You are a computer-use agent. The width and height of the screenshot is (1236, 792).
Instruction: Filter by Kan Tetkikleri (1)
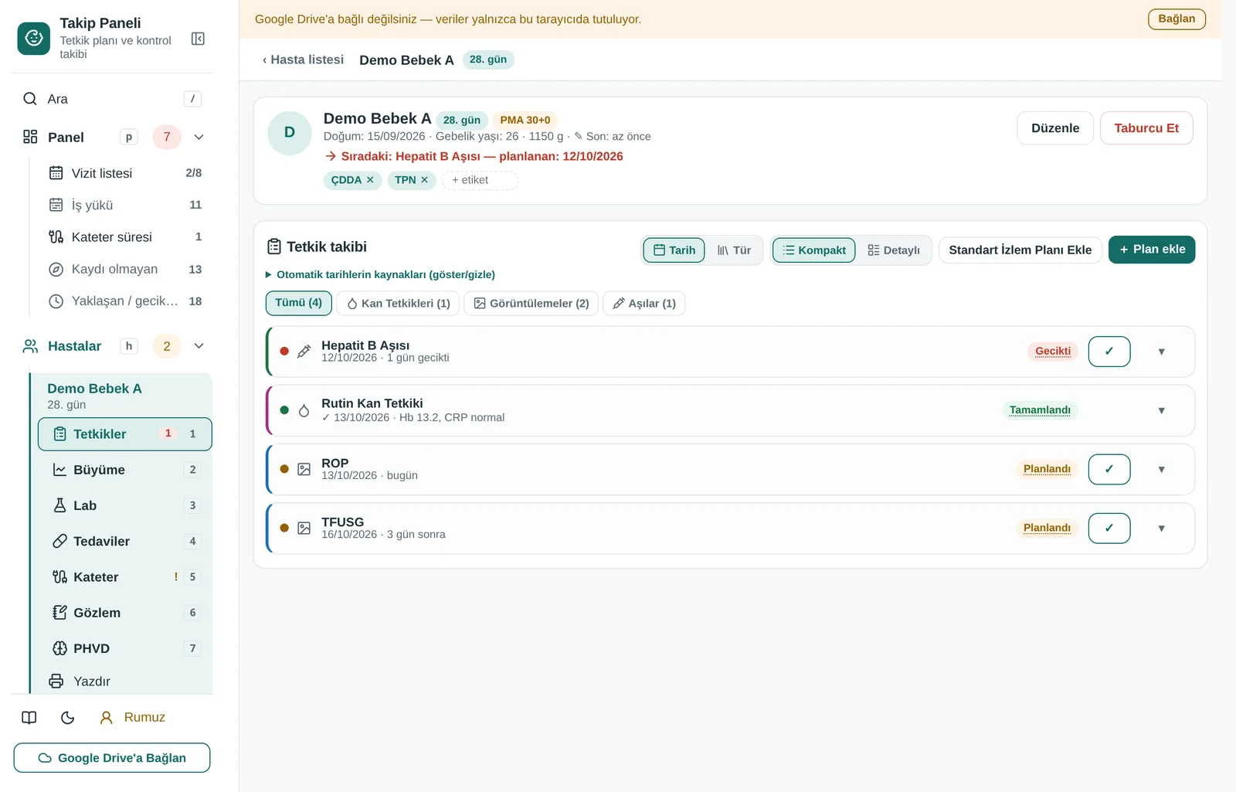click(x=398, y=303)
